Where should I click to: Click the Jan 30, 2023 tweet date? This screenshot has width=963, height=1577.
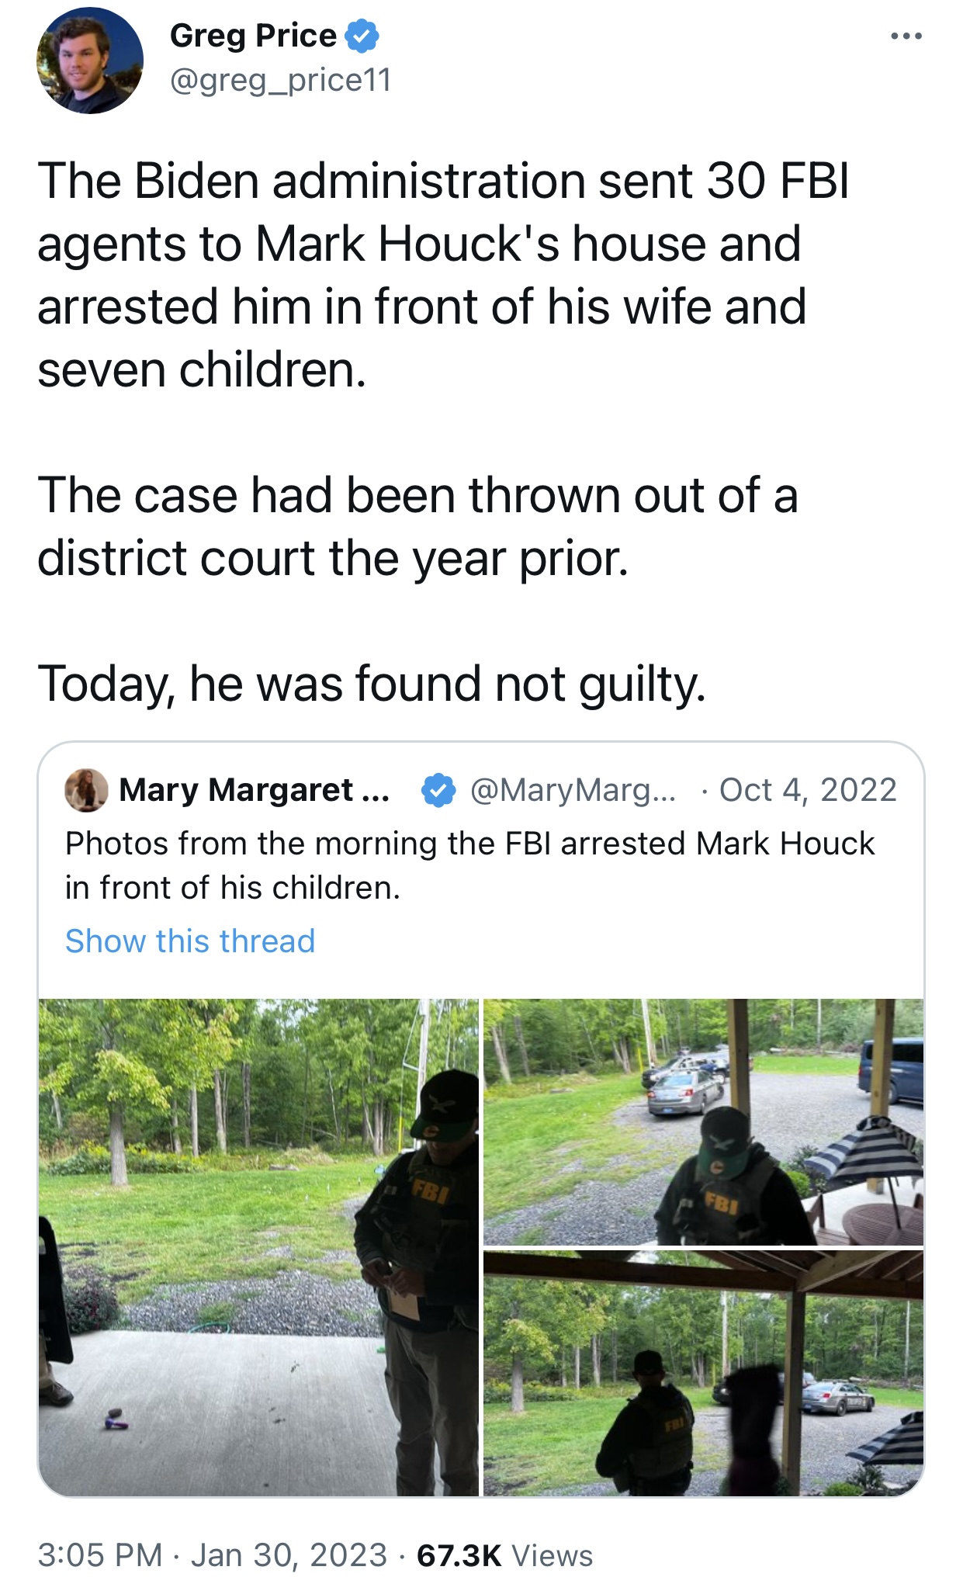tap(289, 1555)
